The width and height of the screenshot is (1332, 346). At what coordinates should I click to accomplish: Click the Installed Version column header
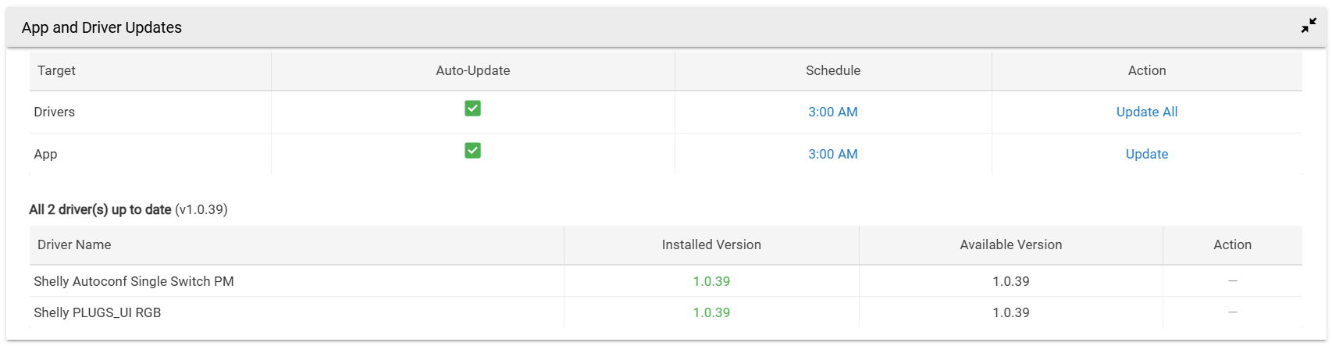tap(711, 244)
